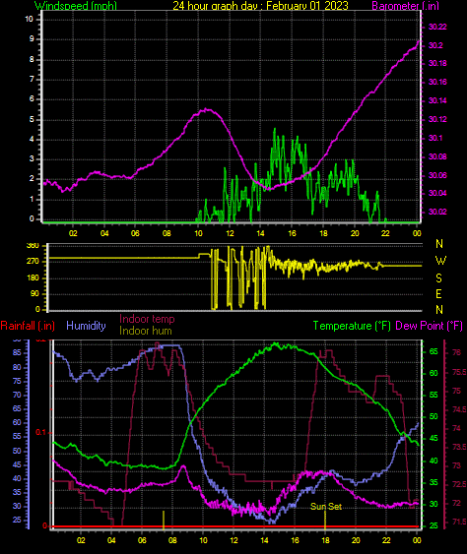
Task: Click the Dew Point (°F) legend label
Action: 430,326
